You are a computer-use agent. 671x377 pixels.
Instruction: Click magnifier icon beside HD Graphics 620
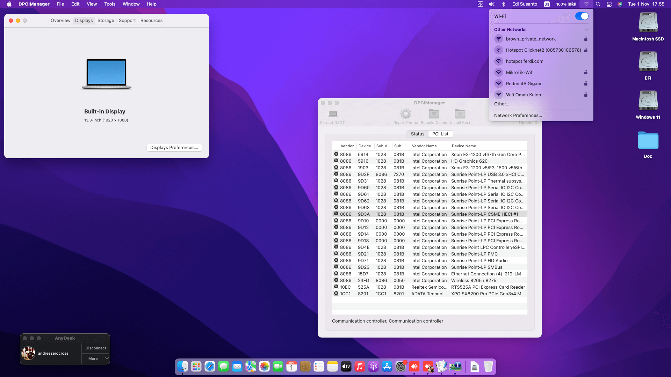tap(336, 161)
